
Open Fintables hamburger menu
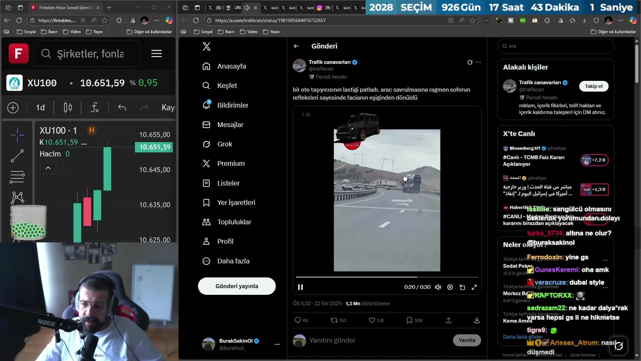click(157, 54)
